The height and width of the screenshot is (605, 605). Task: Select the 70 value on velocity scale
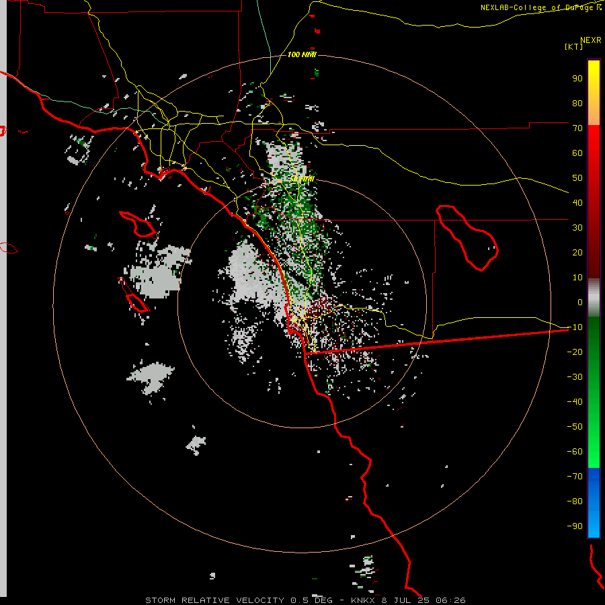577,128
